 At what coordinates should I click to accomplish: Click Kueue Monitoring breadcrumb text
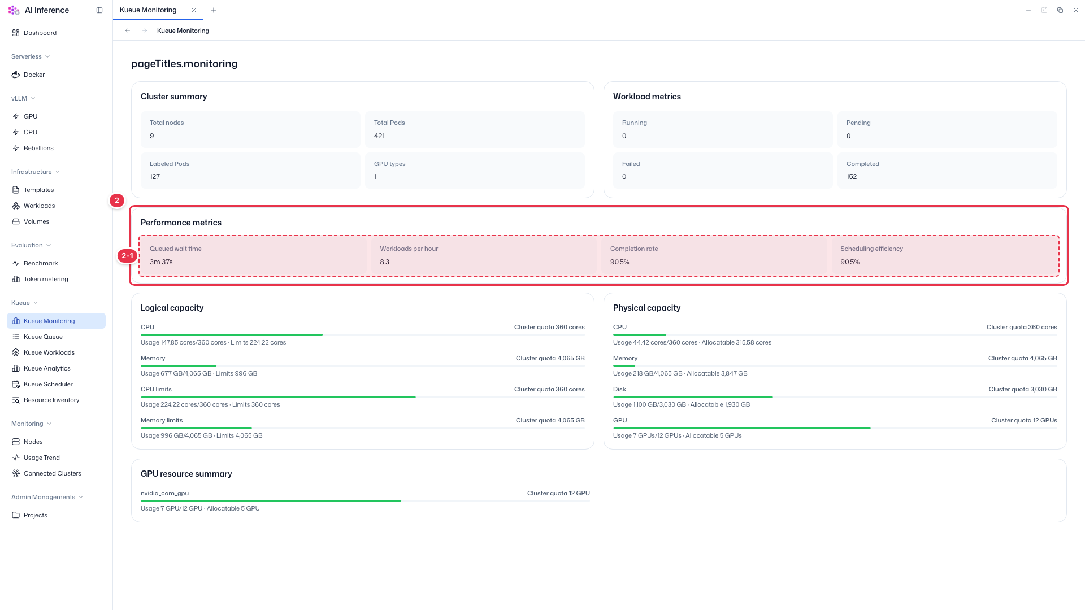tap(183, 30)
